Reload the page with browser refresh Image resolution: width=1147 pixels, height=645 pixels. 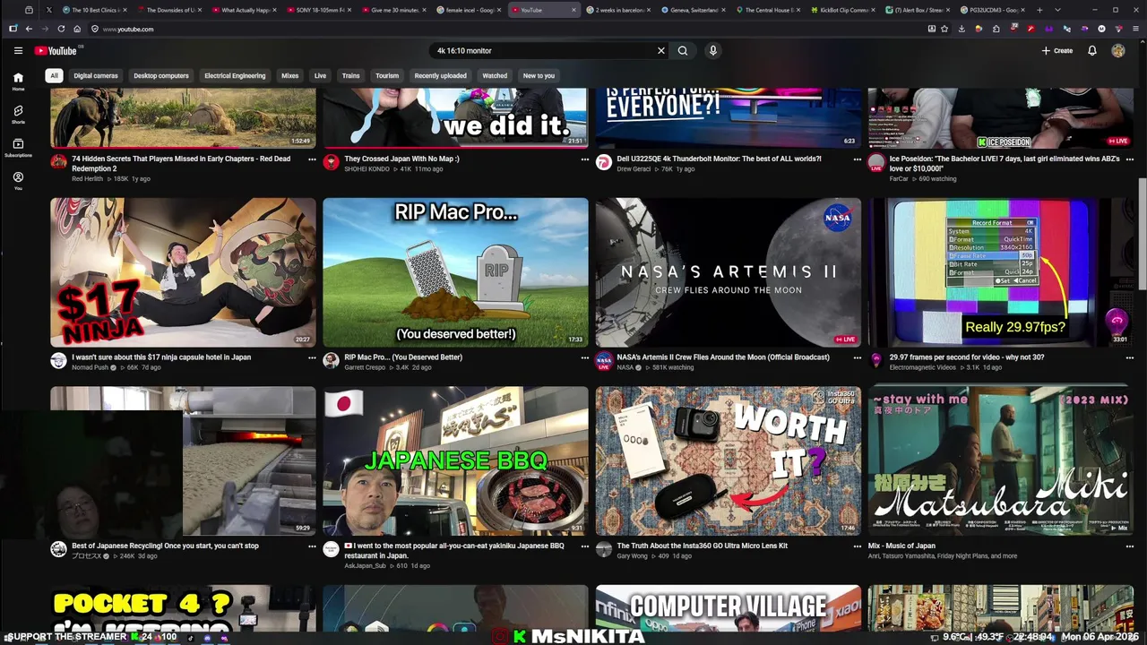[x=61, y=29]
